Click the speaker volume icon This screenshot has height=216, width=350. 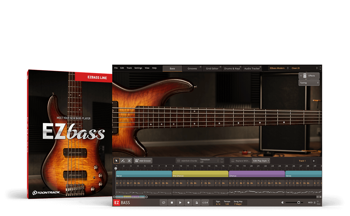coord(282,203)
